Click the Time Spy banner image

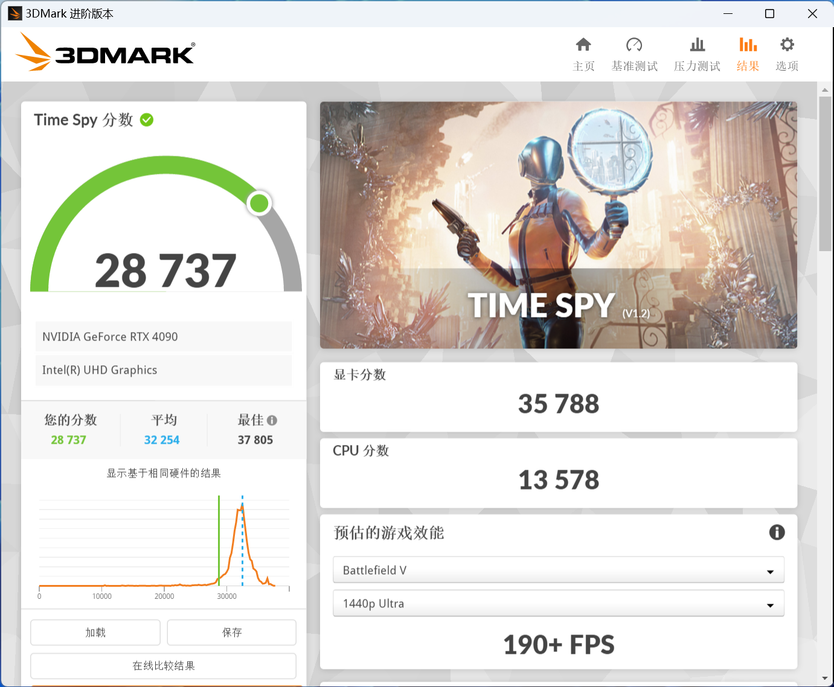(558, 225)
